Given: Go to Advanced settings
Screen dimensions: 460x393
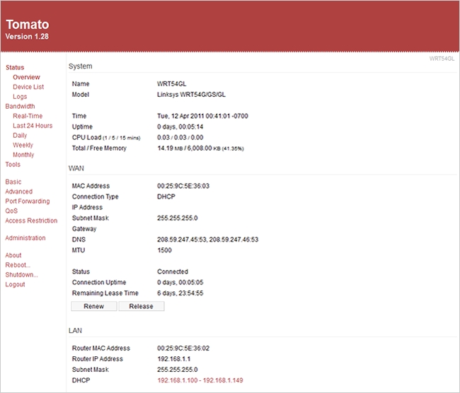Looking at the screenshot, I should tap(19, 192).
